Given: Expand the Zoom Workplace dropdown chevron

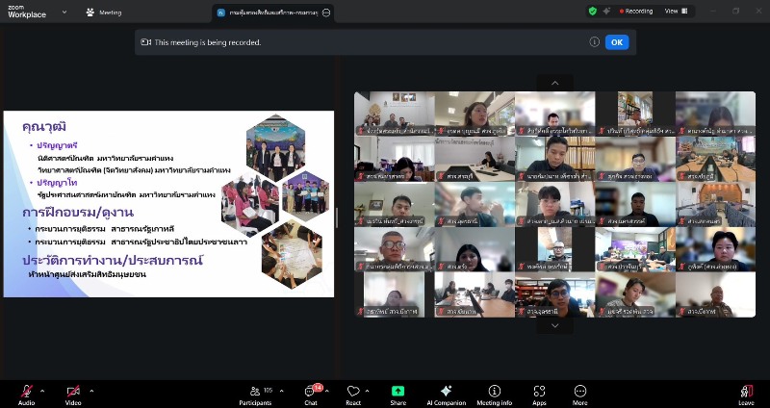Looking at the screenshot, I should point(64,13).
